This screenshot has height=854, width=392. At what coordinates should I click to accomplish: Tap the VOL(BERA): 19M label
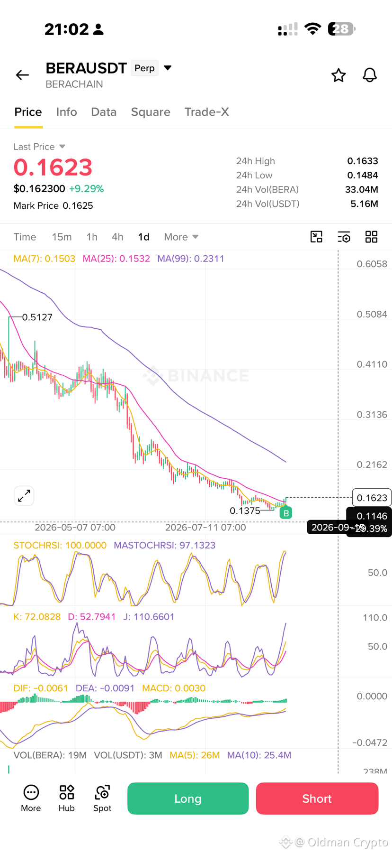[x=50, y=755]
